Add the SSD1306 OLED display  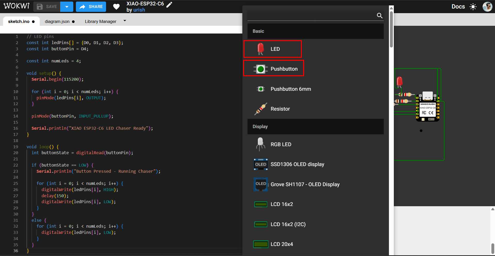(x=315, y=164)
